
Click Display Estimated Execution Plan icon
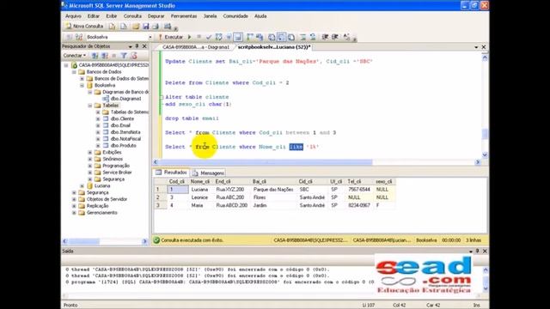[219, 37]
